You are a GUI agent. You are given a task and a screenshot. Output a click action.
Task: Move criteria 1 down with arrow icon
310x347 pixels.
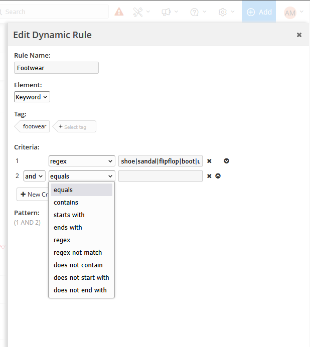point(226,161)
